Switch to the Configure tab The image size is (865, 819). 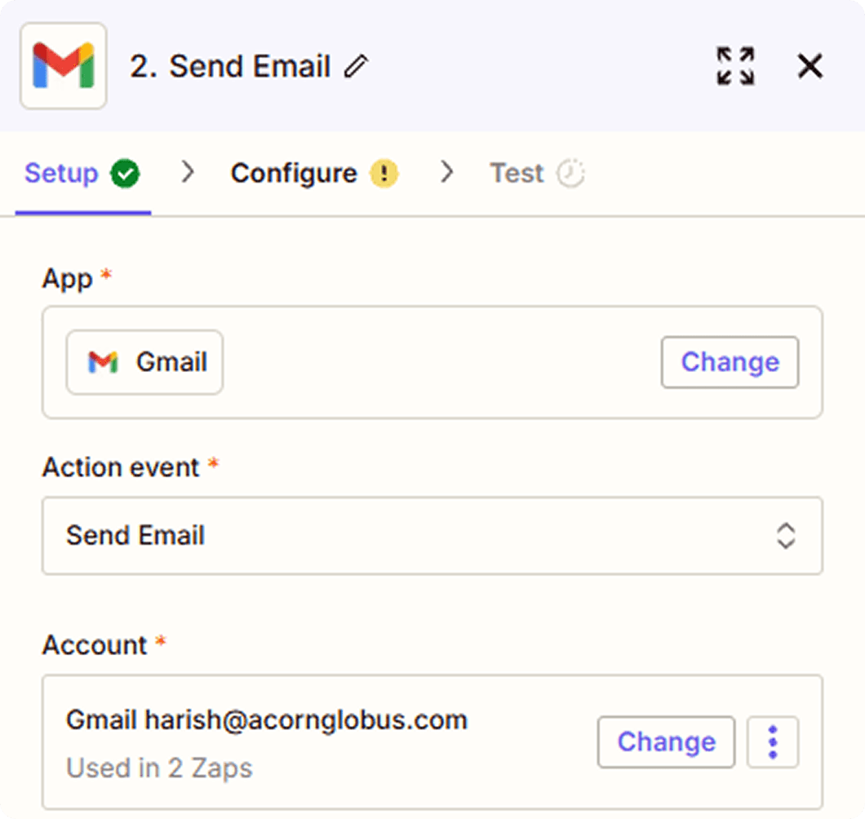(x=294, y=173)
